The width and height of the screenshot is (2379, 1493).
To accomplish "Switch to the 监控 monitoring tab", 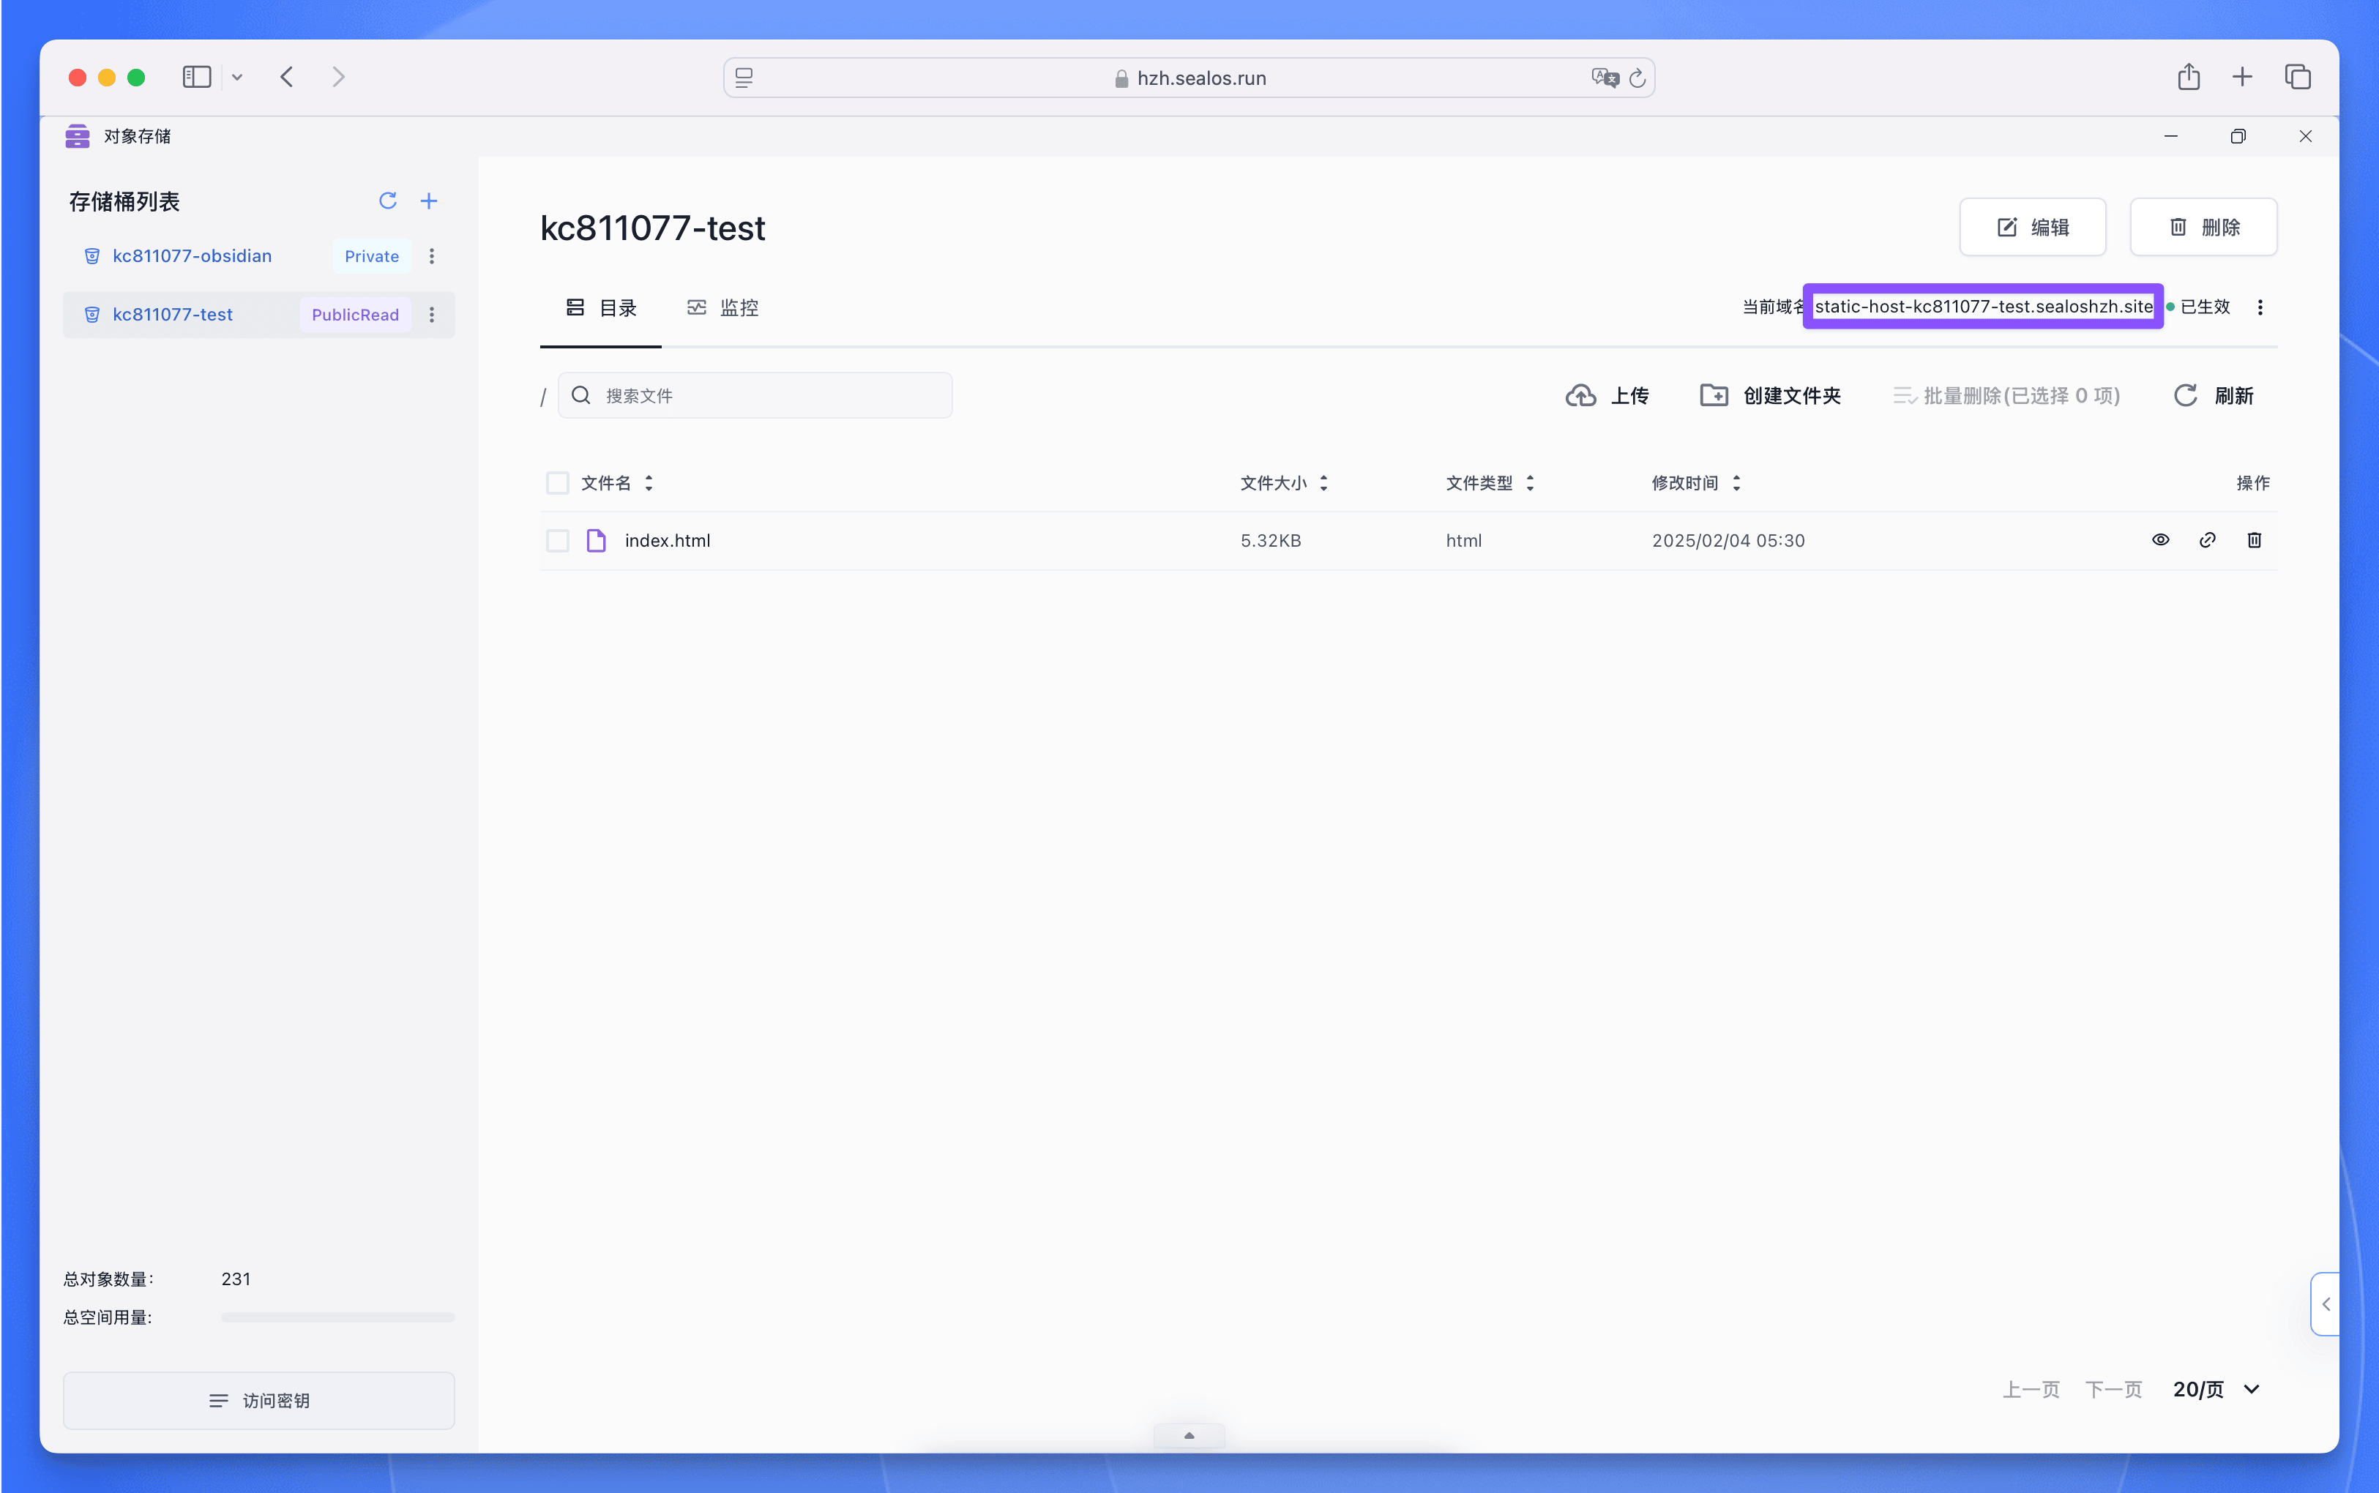I will (x=723, y=308).
